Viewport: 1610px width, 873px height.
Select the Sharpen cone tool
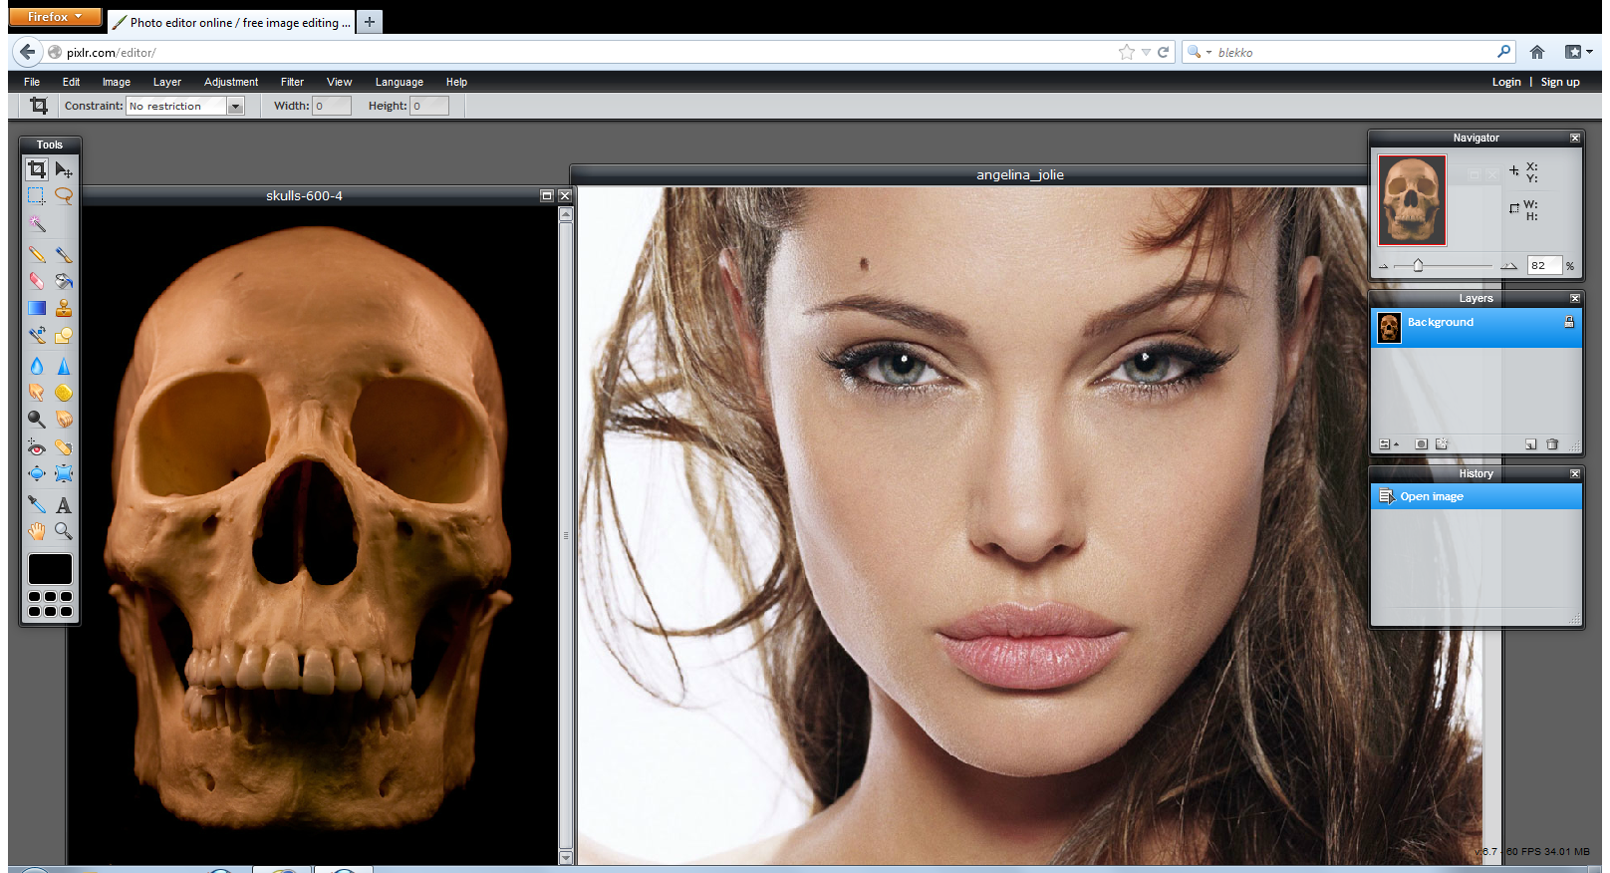pyautogui.click(x=64, y=366)
